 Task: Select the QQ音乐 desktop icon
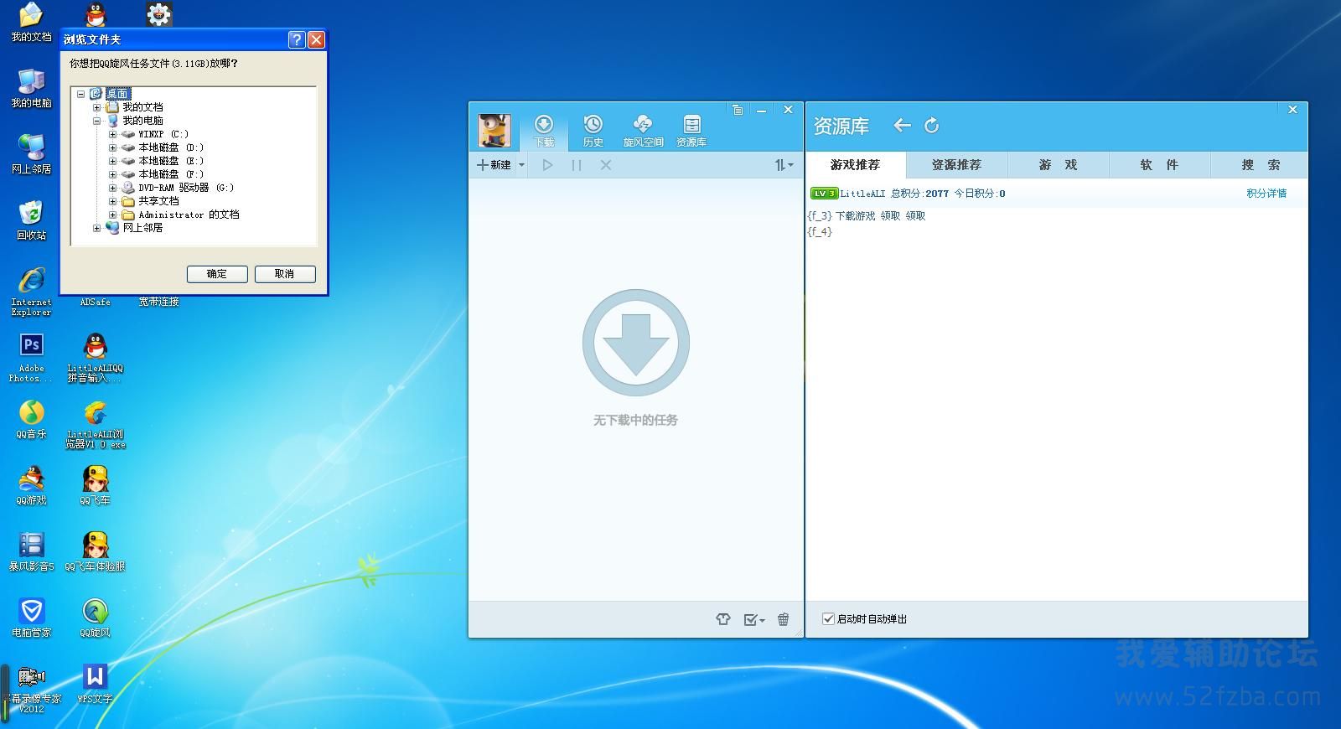32,419
